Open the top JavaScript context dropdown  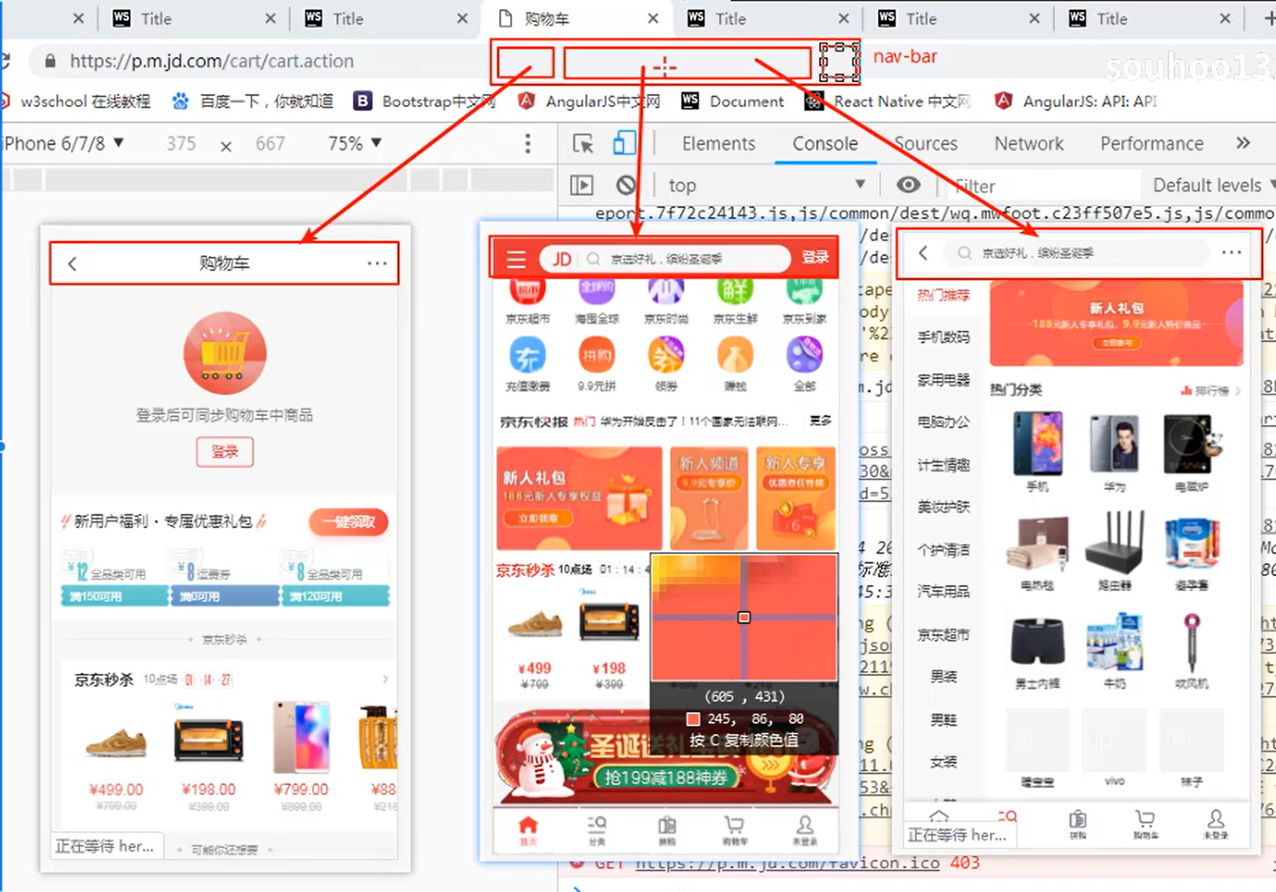pyautogui.click(x=766, y=185)
